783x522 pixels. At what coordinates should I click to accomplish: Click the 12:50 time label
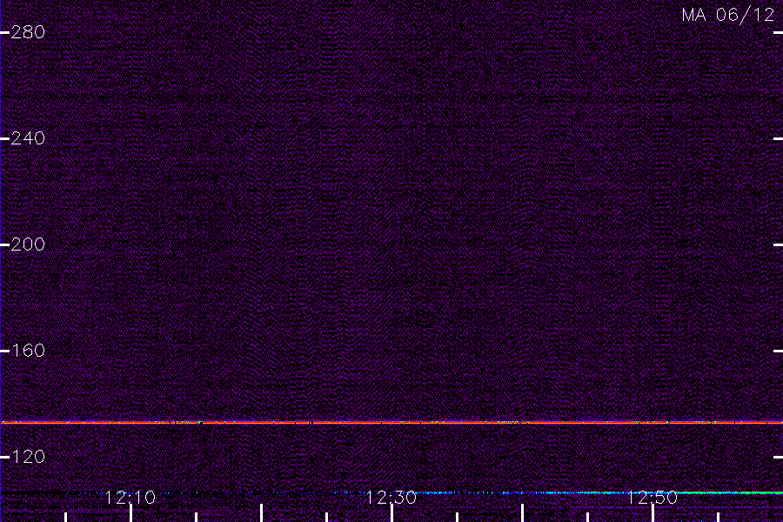tap(652, 498)
